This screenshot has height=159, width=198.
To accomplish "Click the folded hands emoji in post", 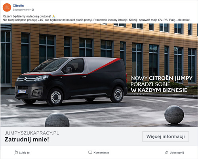I will tap(53, 16).
